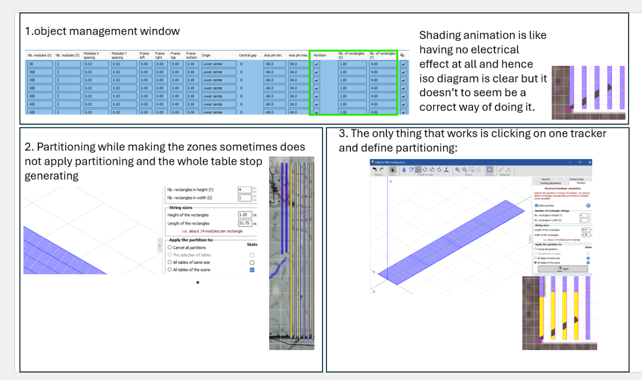
Task: Click the Redo arrow in History toolbar
Action: [x=383, y=170]
